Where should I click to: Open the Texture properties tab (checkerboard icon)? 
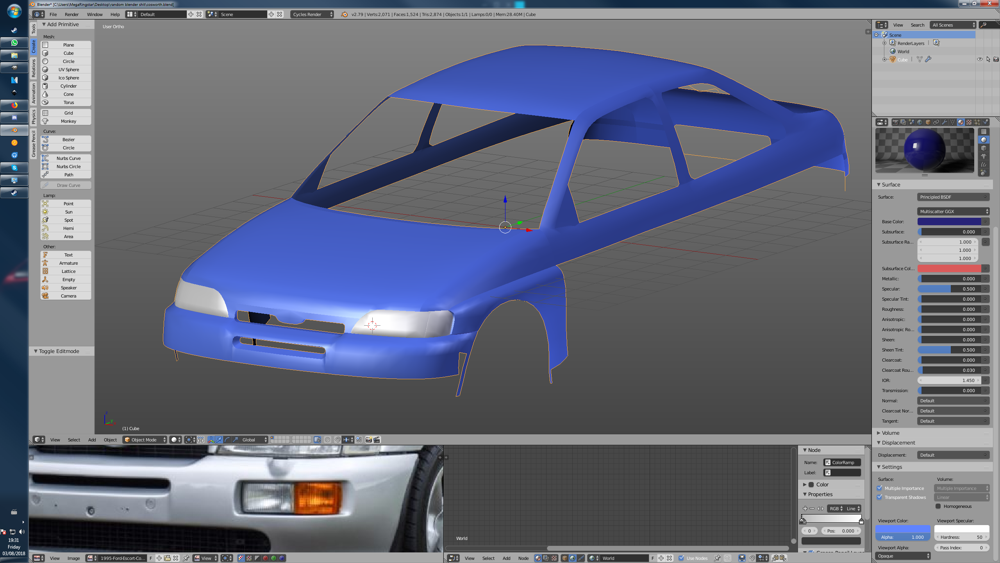pyautogui.click(x=969, y=122)
